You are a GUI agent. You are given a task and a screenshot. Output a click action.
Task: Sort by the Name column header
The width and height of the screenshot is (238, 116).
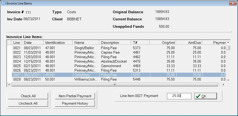click(x=86, y=43)
